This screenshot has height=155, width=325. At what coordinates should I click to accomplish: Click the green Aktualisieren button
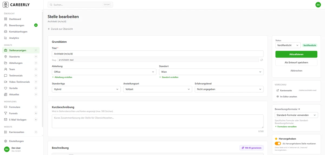[296, 54]
